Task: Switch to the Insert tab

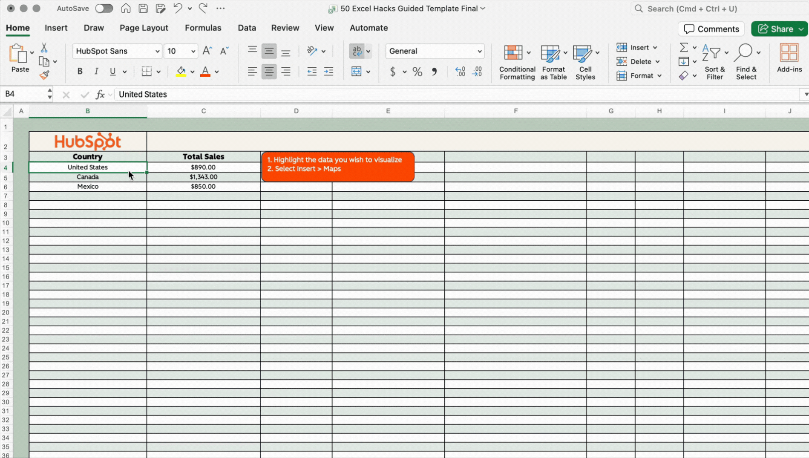Action: point(56,28)
